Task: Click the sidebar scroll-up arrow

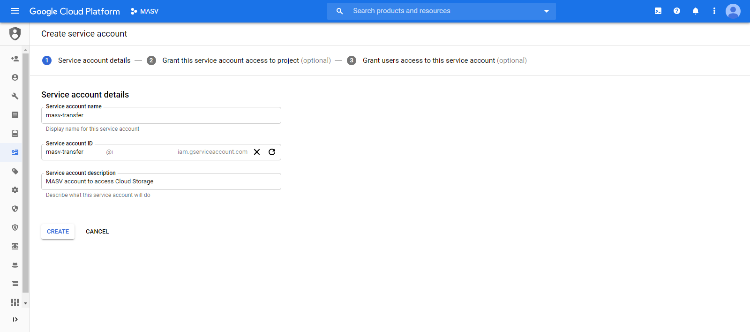Action: [26, 50]
